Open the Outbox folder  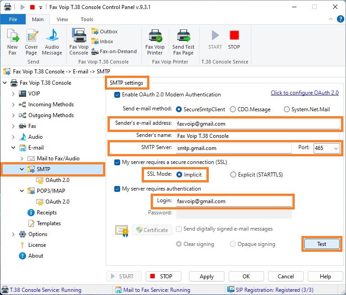click(x=104, y=32)
